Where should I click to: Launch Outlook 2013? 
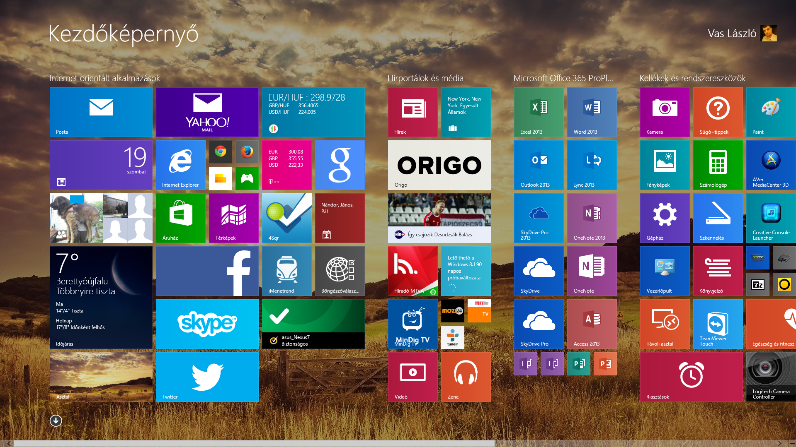click(539, 165)
